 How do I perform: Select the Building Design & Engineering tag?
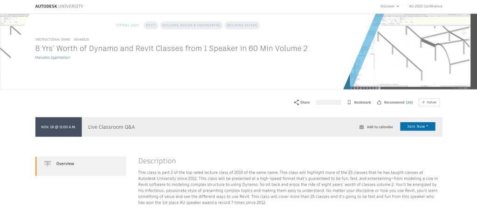[x=191, y=25]
